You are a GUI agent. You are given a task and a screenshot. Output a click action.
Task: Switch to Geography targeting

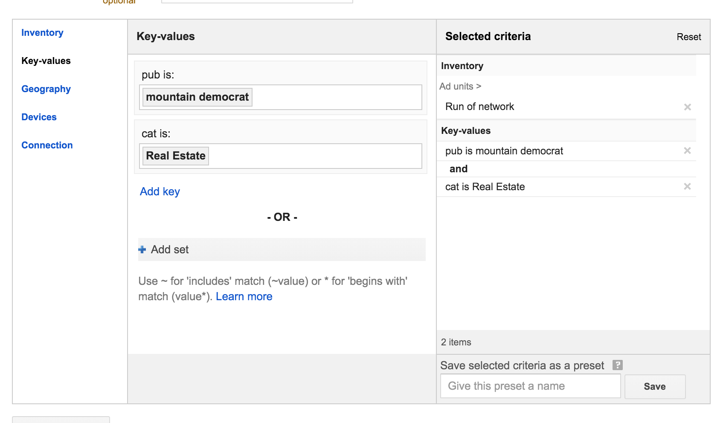coord(46,89)
